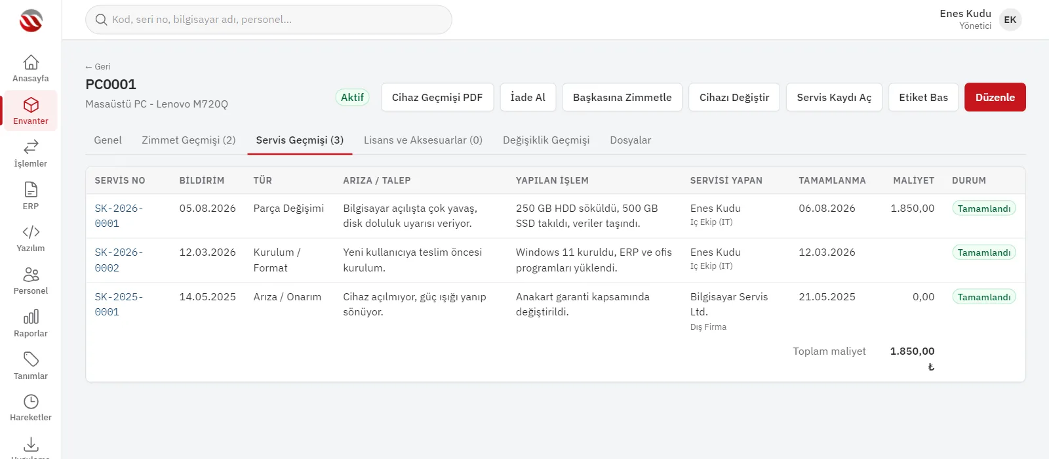Open service record SK-2026-0002
This screenshot has height=459, width=1049.
point(119,260)
